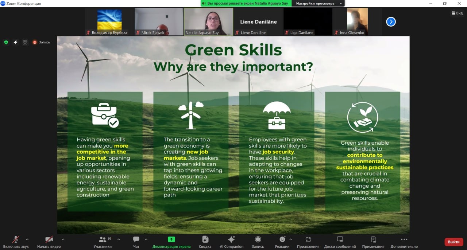Click the Запись recording indicator
Image resolution: width=467 pixels, height=250 pixels.
click(41, 42)
